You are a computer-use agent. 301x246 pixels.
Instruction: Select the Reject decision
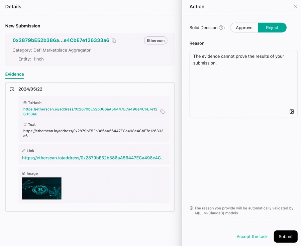click(272, 28)
